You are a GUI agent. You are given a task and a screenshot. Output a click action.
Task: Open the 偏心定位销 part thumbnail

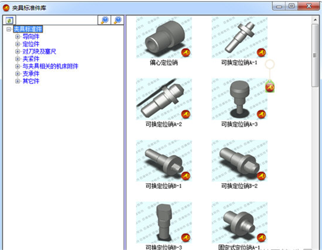click(x=164, y=38)
